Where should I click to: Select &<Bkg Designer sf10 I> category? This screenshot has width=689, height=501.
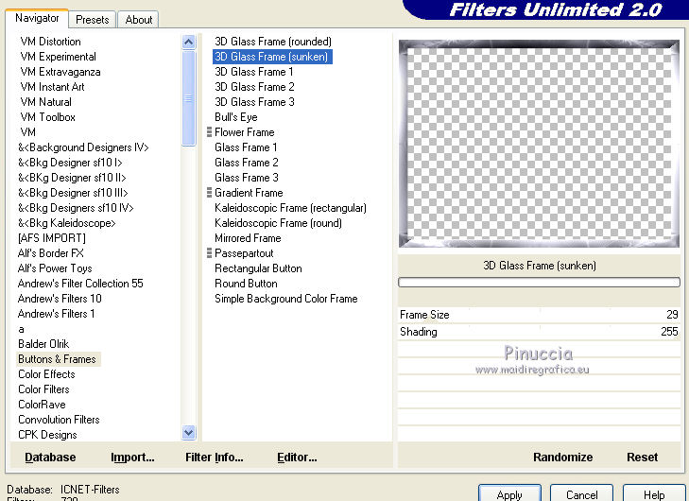pos(70,163)
